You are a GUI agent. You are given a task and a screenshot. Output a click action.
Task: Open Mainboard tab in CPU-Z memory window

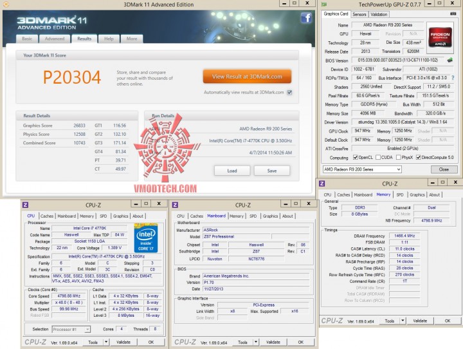[363, 194]
